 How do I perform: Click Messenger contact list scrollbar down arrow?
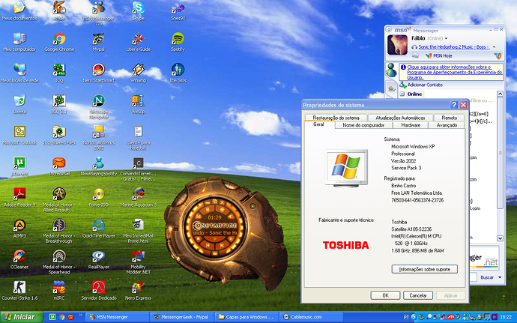tap(501, 238)
